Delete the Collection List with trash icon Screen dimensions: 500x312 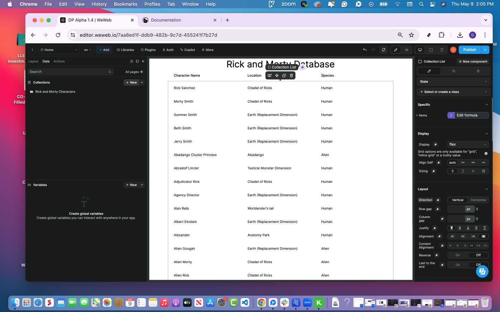pyautogui.click(x=291, y=75)
